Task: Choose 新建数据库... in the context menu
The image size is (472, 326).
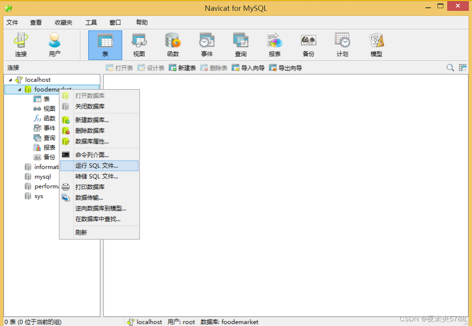Action: tap(99, 120)
